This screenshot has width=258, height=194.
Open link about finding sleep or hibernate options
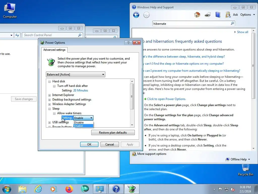(x=183, y=64)
